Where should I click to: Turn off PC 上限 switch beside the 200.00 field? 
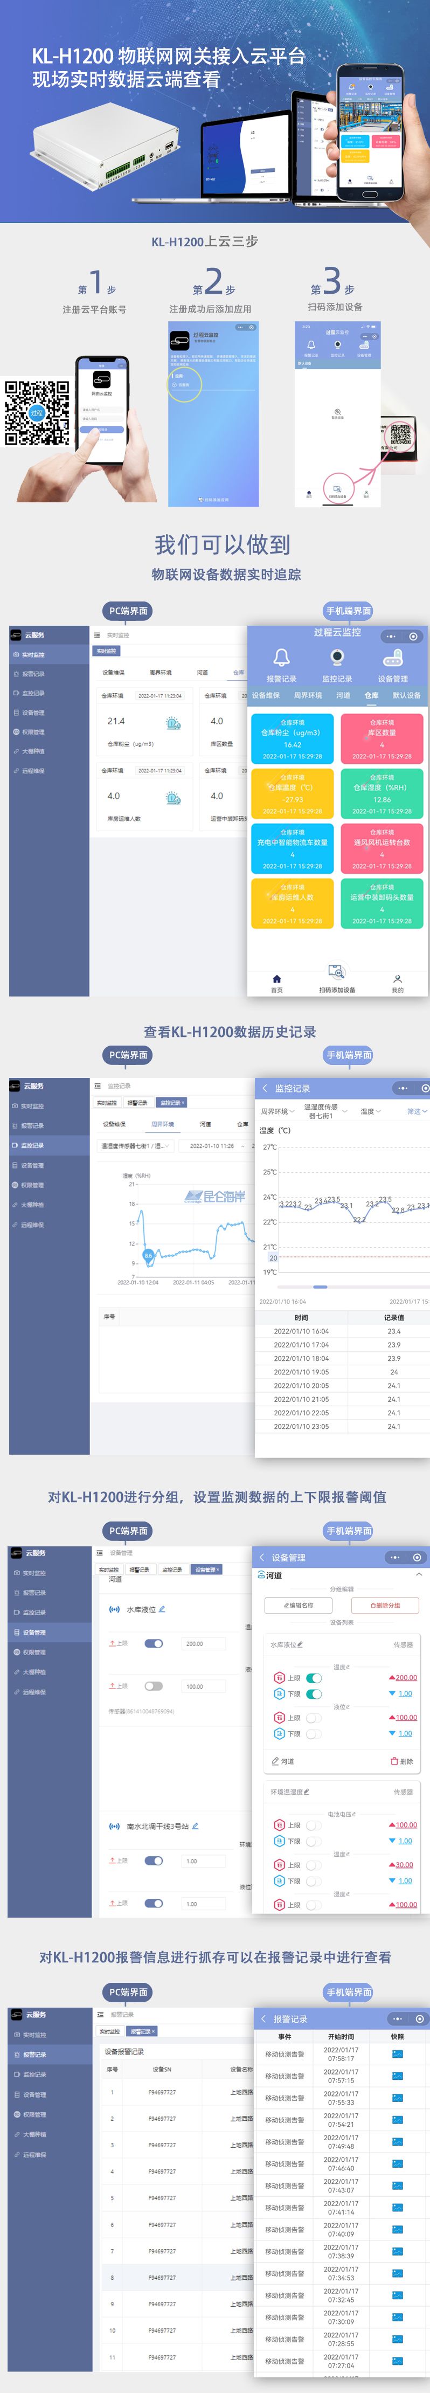[153, 1643]
